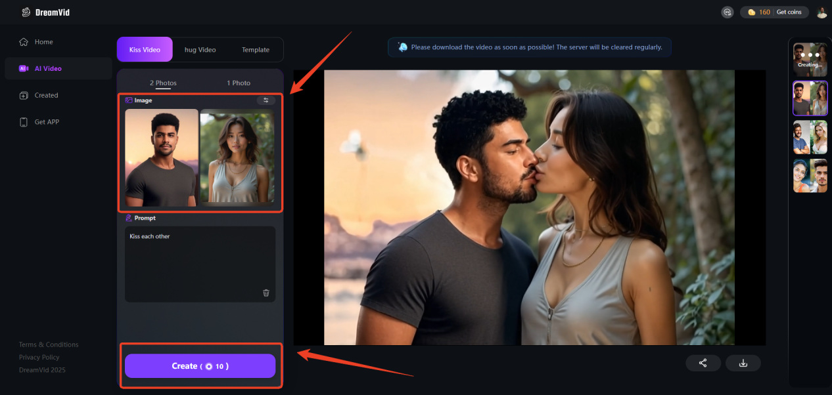The height and width of the screenshot is (395, 832).
Task: Share the generated video
Action: (x=703, y=363)
